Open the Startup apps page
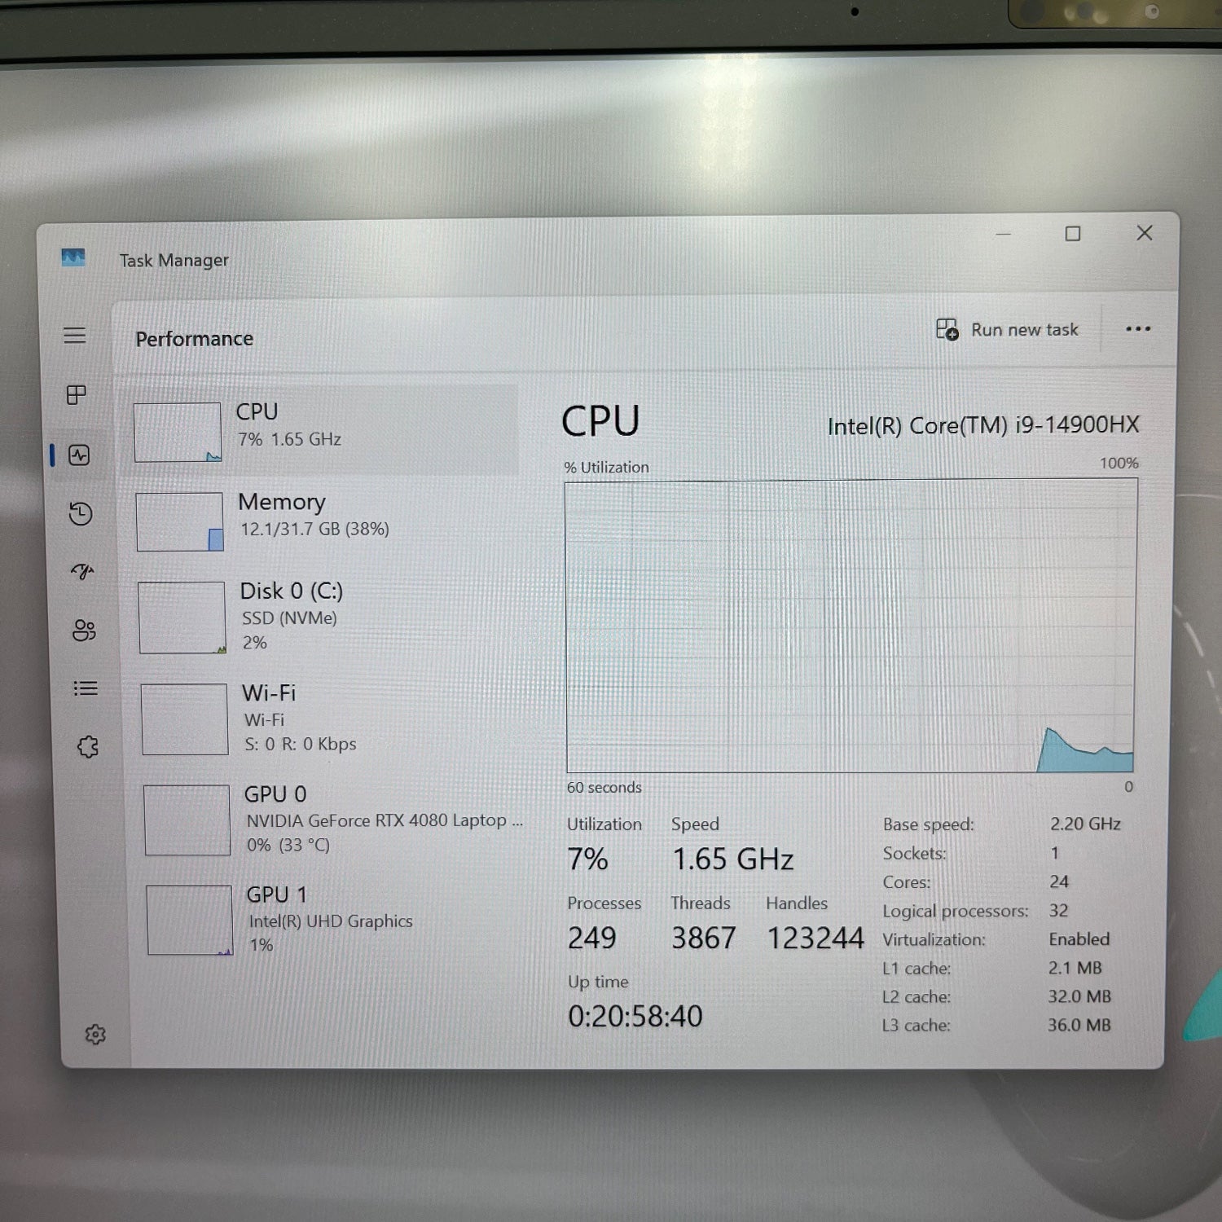This screenshot has width=1222, height=1222. tap(82, 572)
